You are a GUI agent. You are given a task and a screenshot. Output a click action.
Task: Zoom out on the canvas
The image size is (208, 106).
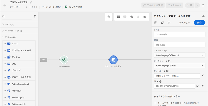pos(138,17)
